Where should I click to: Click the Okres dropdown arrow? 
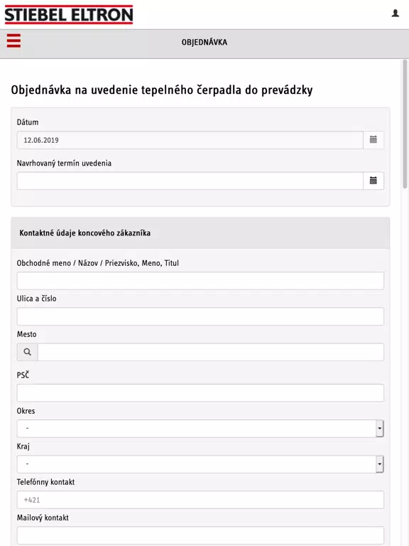pyautogui.click(x=380, y=428)
